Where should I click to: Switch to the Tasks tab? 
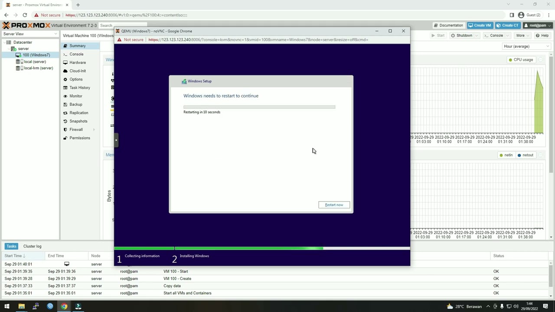11,246
